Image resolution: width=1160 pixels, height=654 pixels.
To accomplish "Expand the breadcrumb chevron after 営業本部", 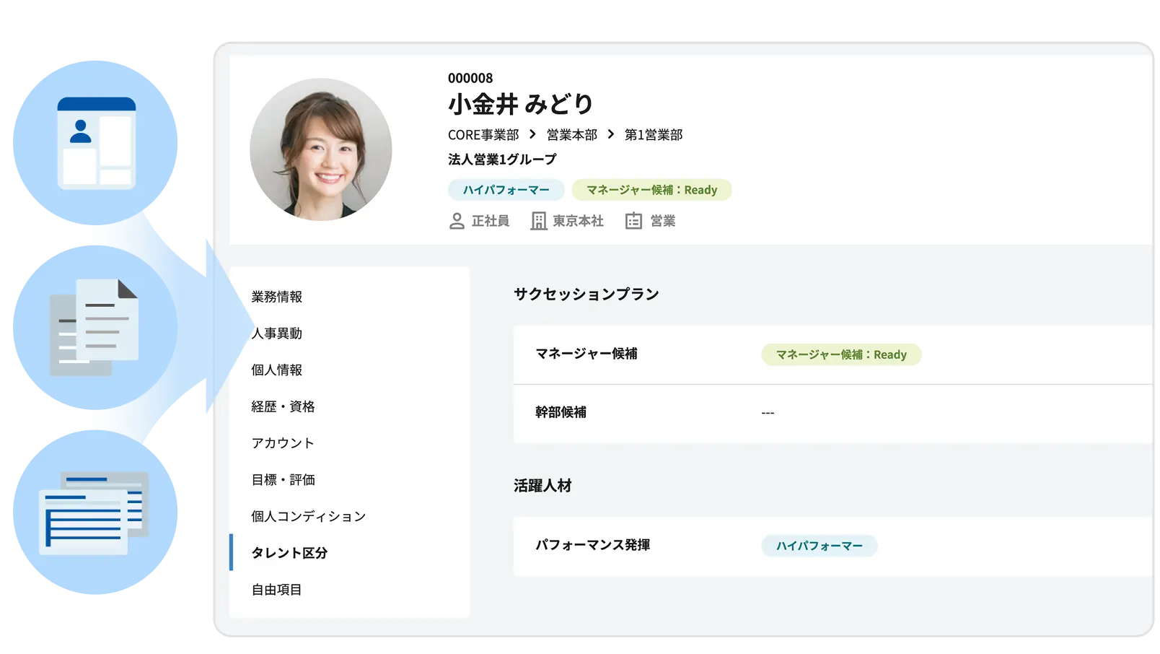I will [x=610, y=134].
